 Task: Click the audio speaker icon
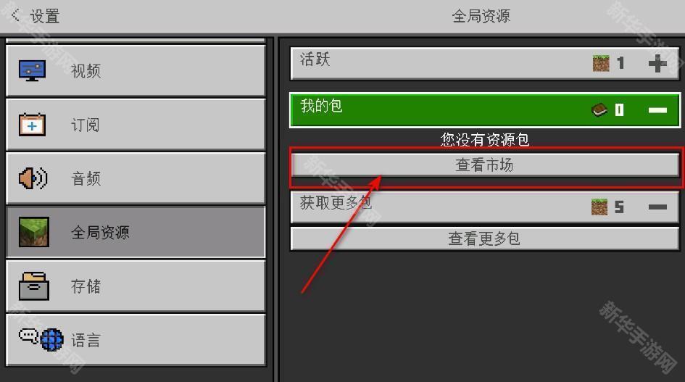[33, 178]
